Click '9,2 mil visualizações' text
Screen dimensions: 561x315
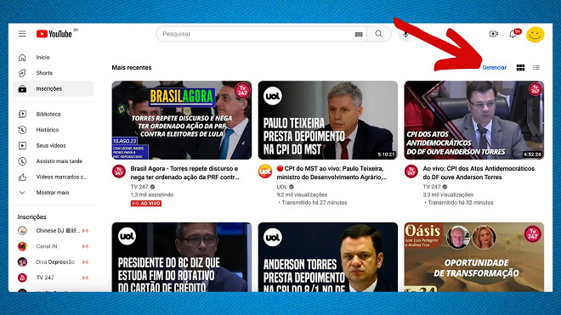[x=302, y=195]
